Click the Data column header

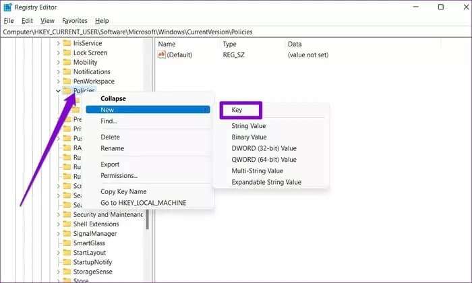[295, 44]
